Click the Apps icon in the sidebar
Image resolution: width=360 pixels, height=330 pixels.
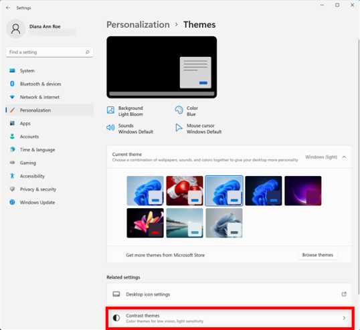pyautogui.click(x=12, y=123)
